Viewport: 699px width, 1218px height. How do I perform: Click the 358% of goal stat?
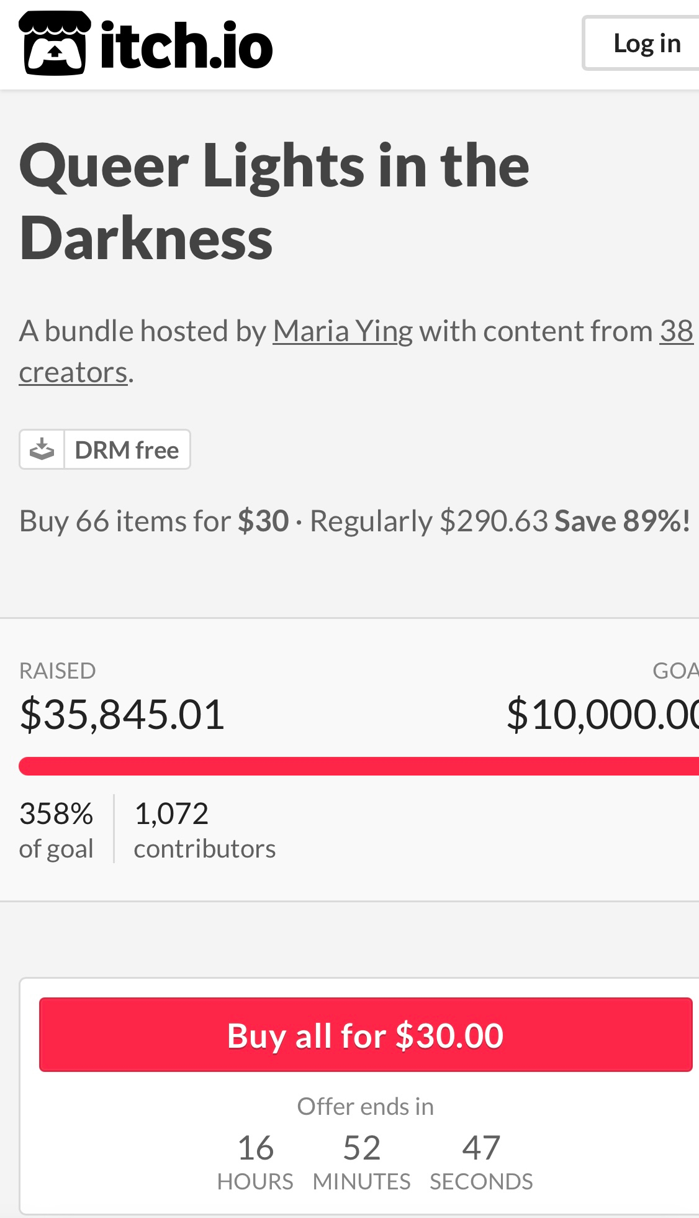56,829
